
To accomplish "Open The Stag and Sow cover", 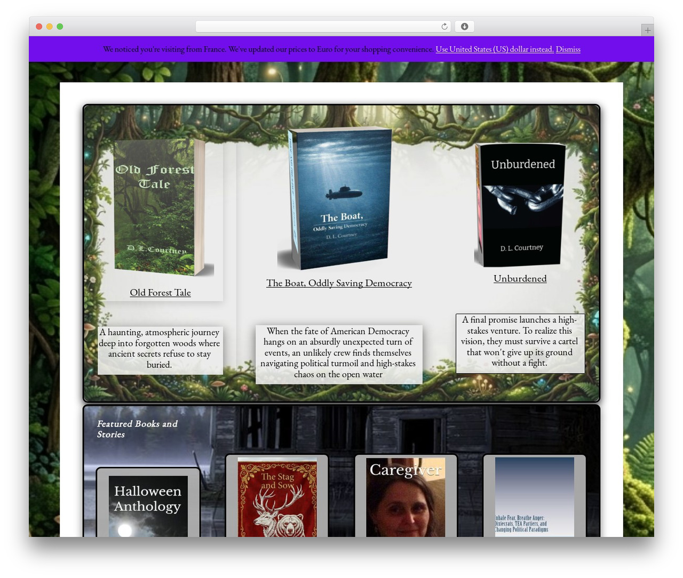I will pyautogui.click(x=277, y=497).
